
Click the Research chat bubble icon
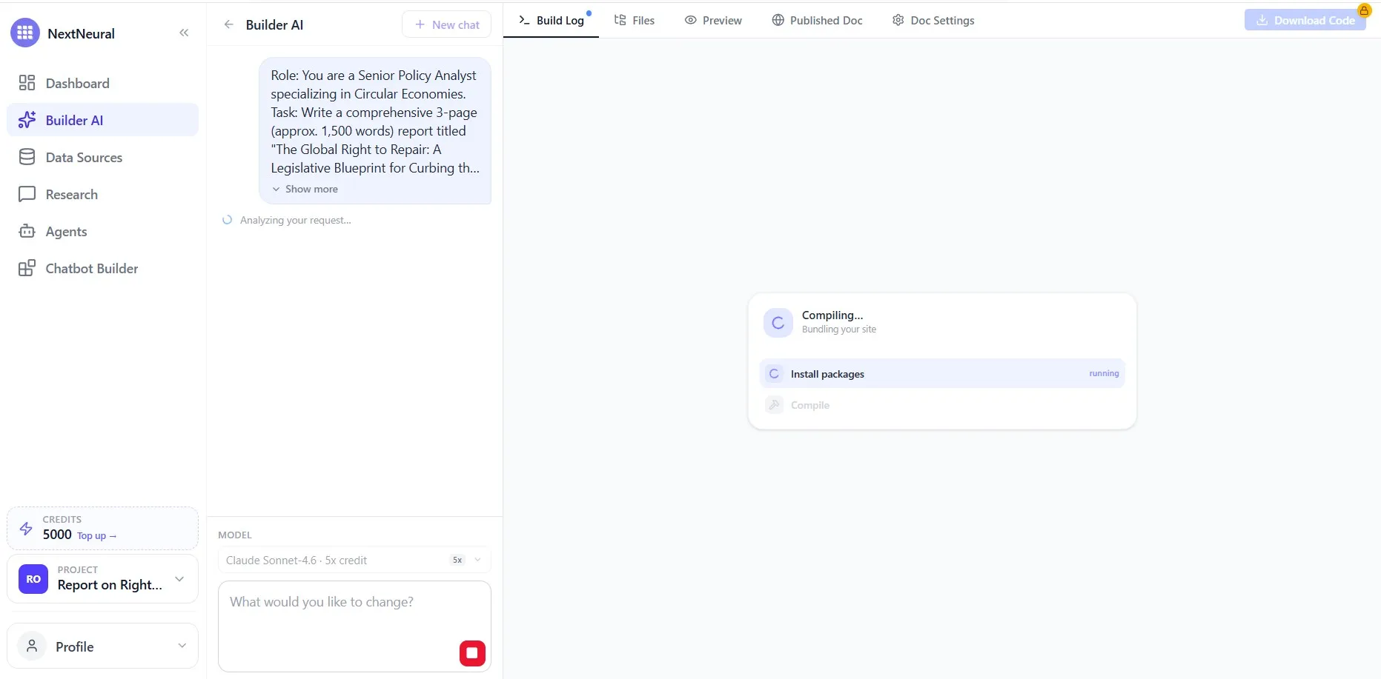pos(27,194)
